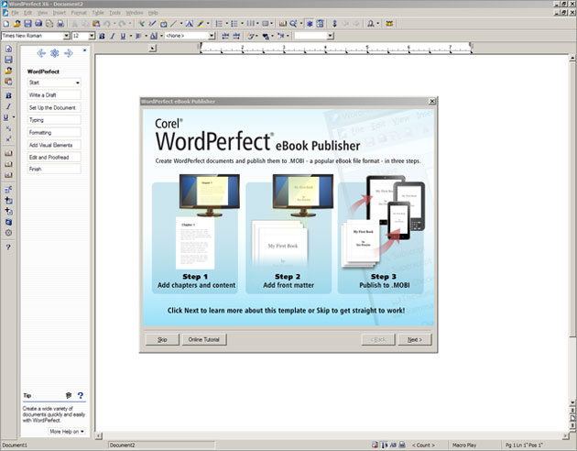577x451 pixels.
Task: Go back with the left arrow in Perfect Expert panel
Action: pos(41,53)
